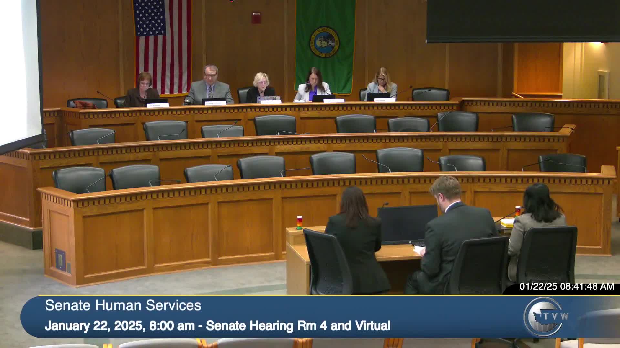Click the American flag behind the dais

tap(163, 45)
